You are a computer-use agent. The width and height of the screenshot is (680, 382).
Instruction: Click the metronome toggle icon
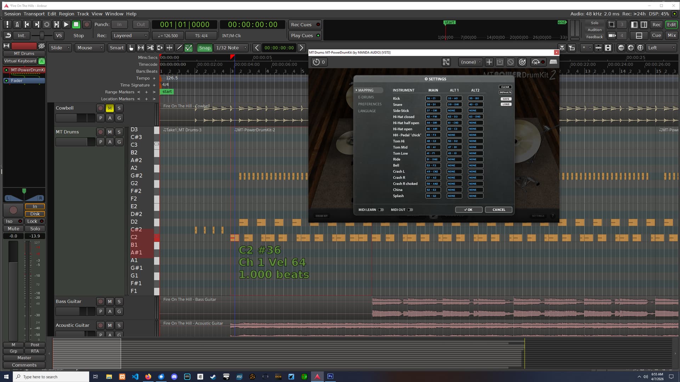pos(17,24)
